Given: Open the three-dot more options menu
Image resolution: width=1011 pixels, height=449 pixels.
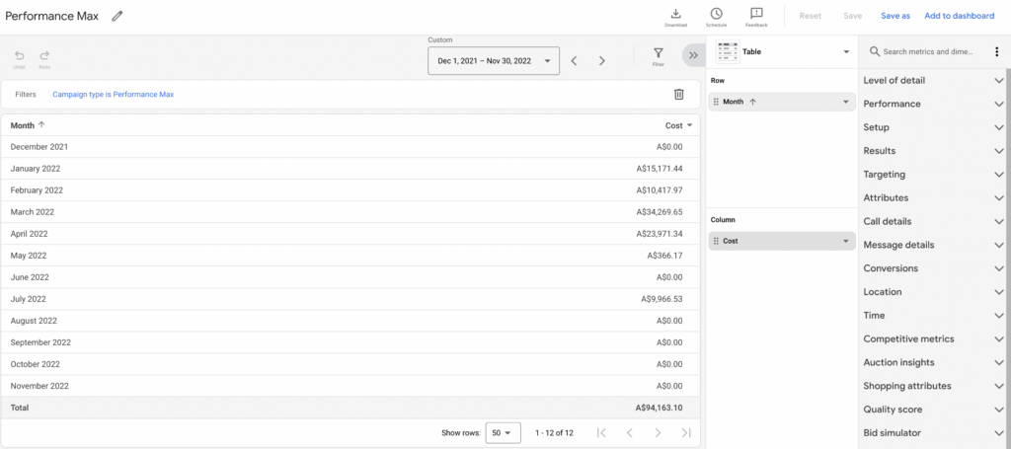Looking at the screenshot, I should pos(997,51).
